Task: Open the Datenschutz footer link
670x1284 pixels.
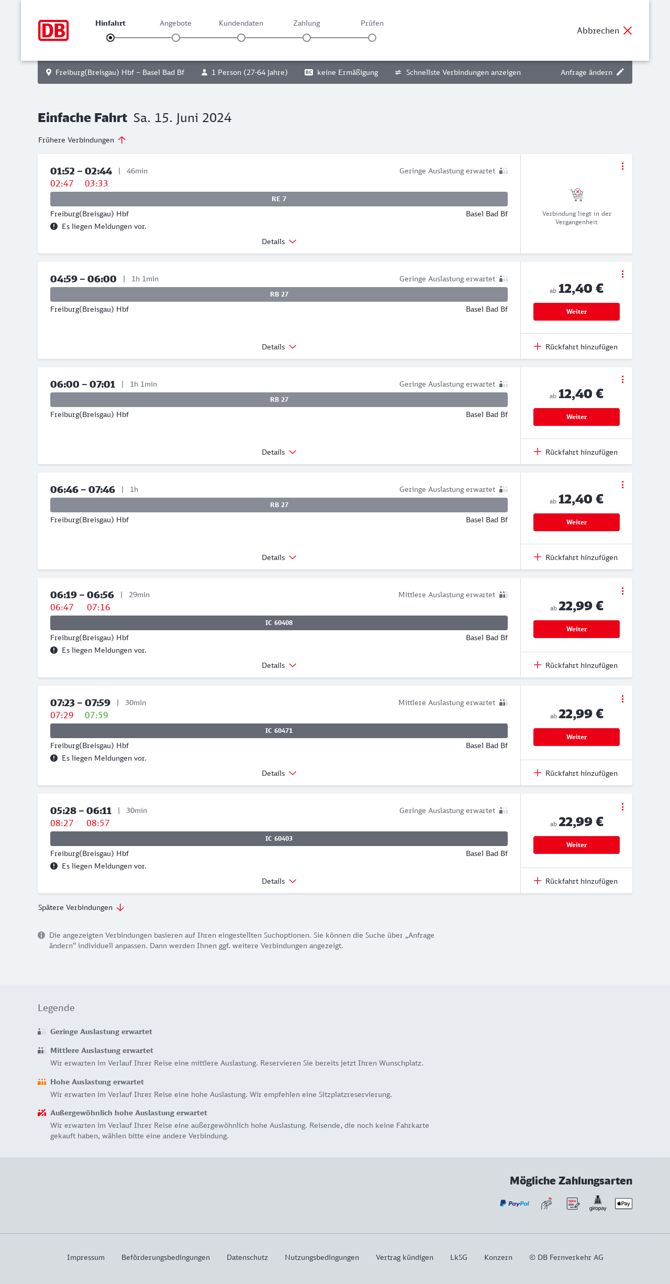Action: [x=247, y=1257]
